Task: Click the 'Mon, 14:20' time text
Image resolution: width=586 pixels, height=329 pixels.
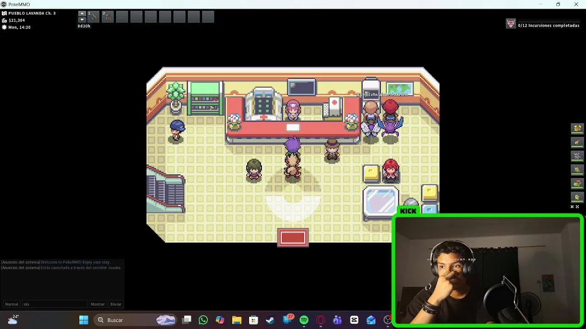Action: point(19,27)
